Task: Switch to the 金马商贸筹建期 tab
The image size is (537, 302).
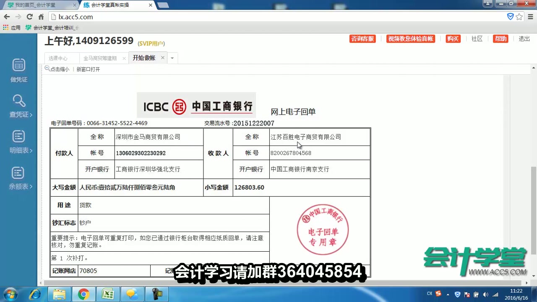Action: [x=100, y=58]
